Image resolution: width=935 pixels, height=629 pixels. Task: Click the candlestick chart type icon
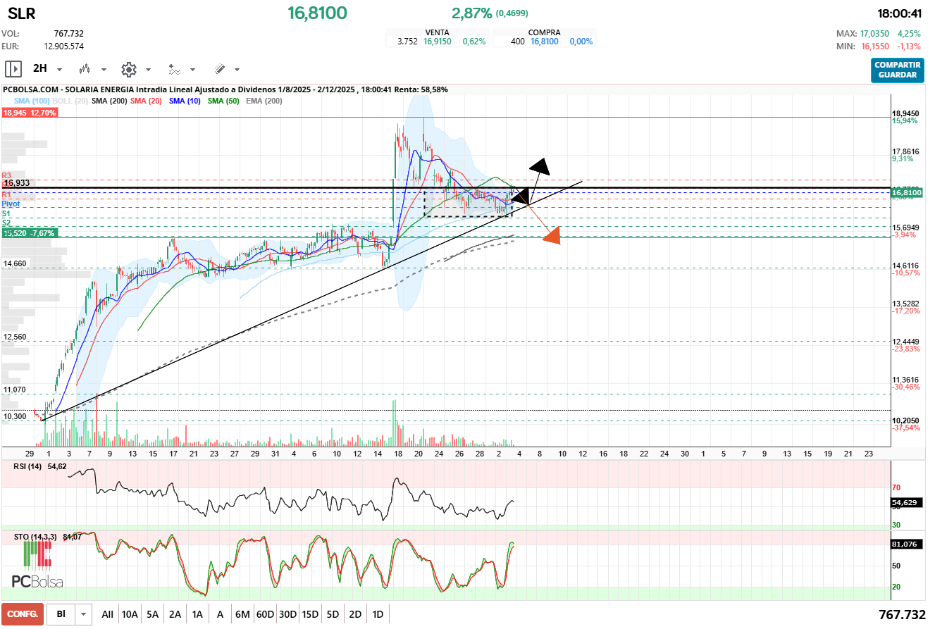click(85, 69)
